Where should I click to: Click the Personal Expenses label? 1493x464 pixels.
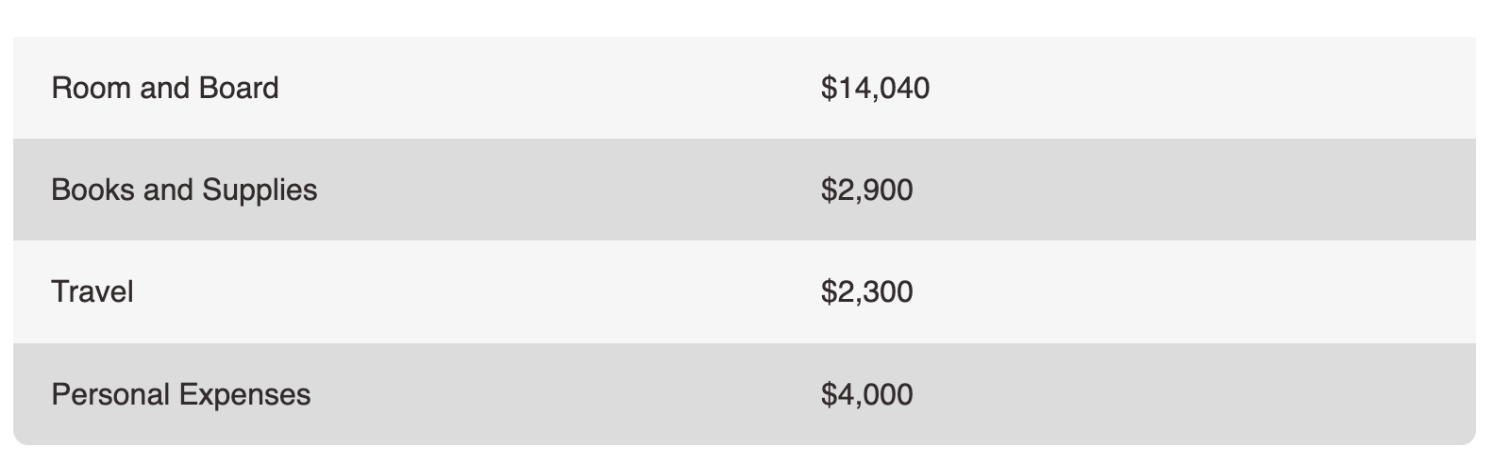pyautogui.click(x=180, y=393)
